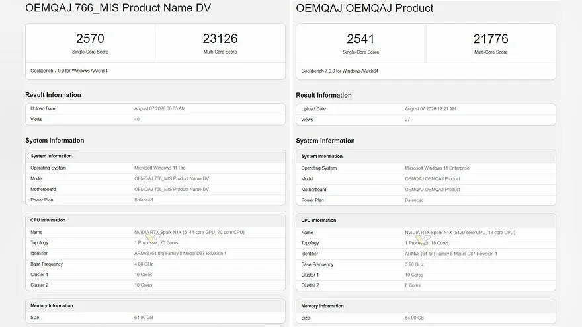This screenshot has height=327, width=582.
Task: Click the OEMQAJ OEMQAJ Product title
Action: point(364,8)
